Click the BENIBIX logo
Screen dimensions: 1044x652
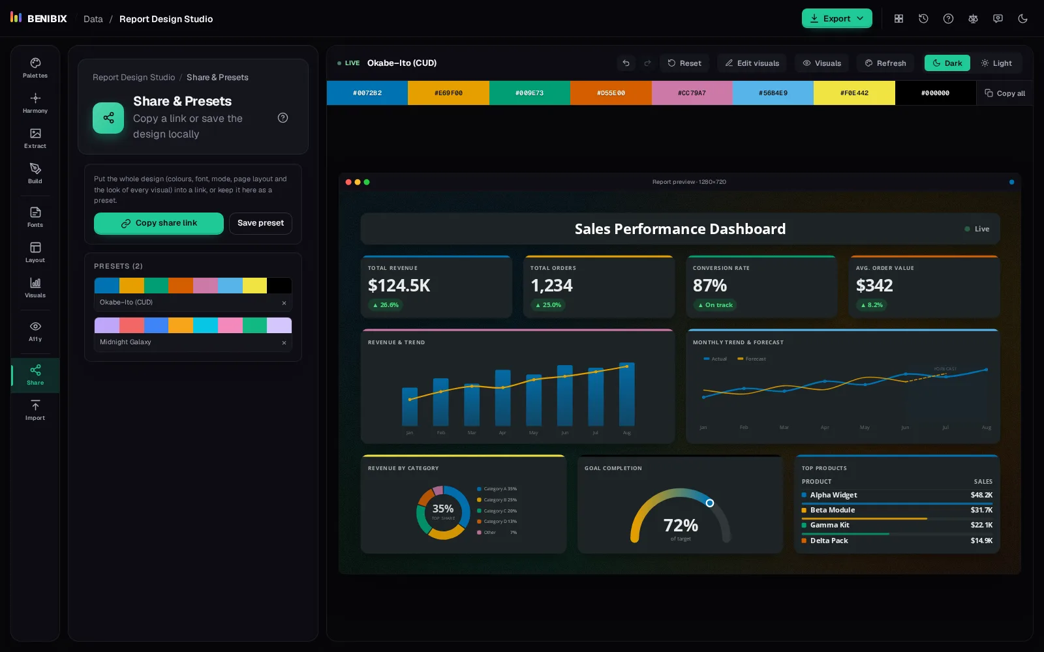(38, 18)
